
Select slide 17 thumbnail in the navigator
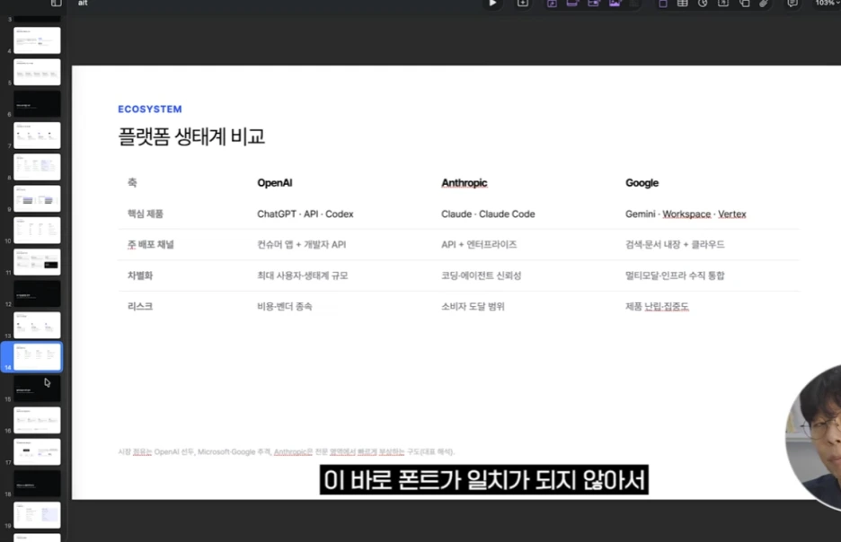[x=37, y=451]
